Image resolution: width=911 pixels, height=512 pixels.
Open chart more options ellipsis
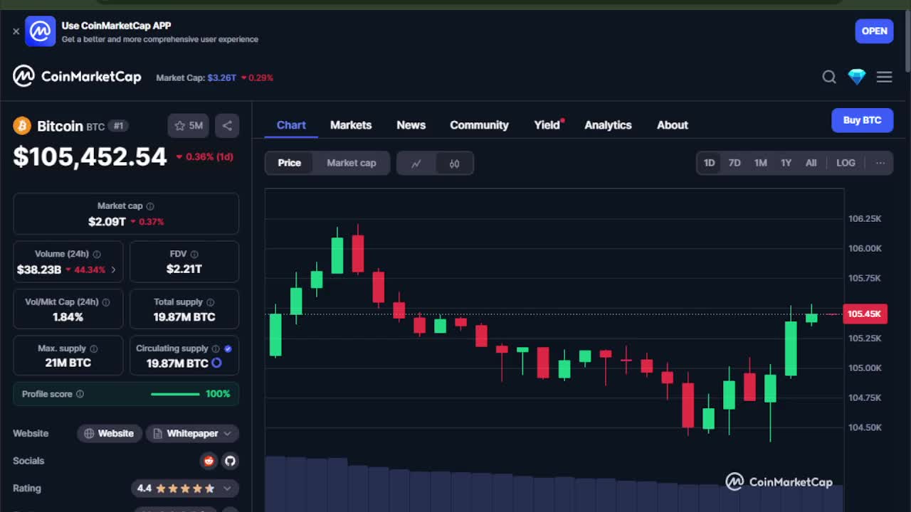point(880,163)
